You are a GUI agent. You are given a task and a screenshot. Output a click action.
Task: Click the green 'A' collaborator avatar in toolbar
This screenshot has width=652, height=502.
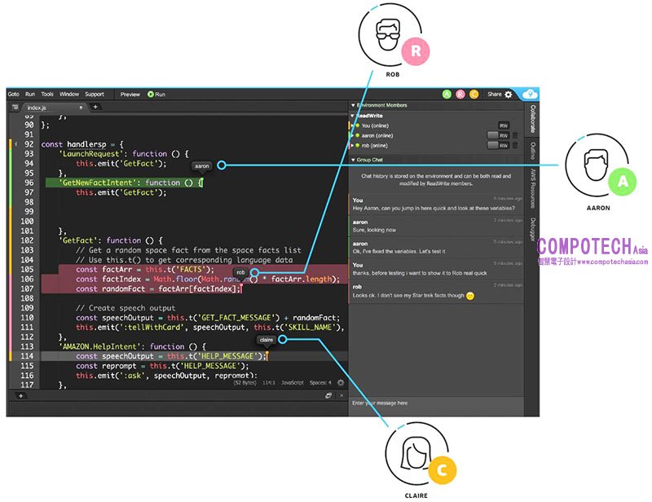click(x=447, y=95)
